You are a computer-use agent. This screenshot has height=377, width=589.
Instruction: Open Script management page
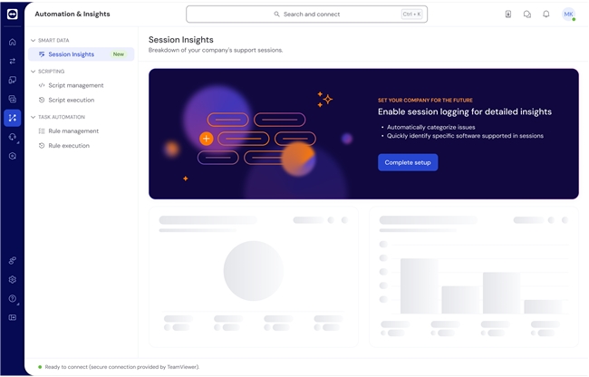pyautogui.click(x=75, y=85)
